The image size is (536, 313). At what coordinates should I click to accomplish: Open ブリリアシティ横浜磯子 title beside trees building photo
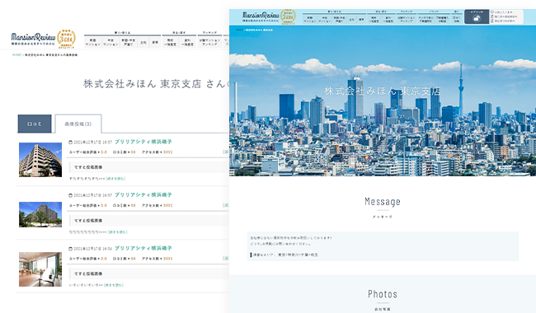point(143,195)
